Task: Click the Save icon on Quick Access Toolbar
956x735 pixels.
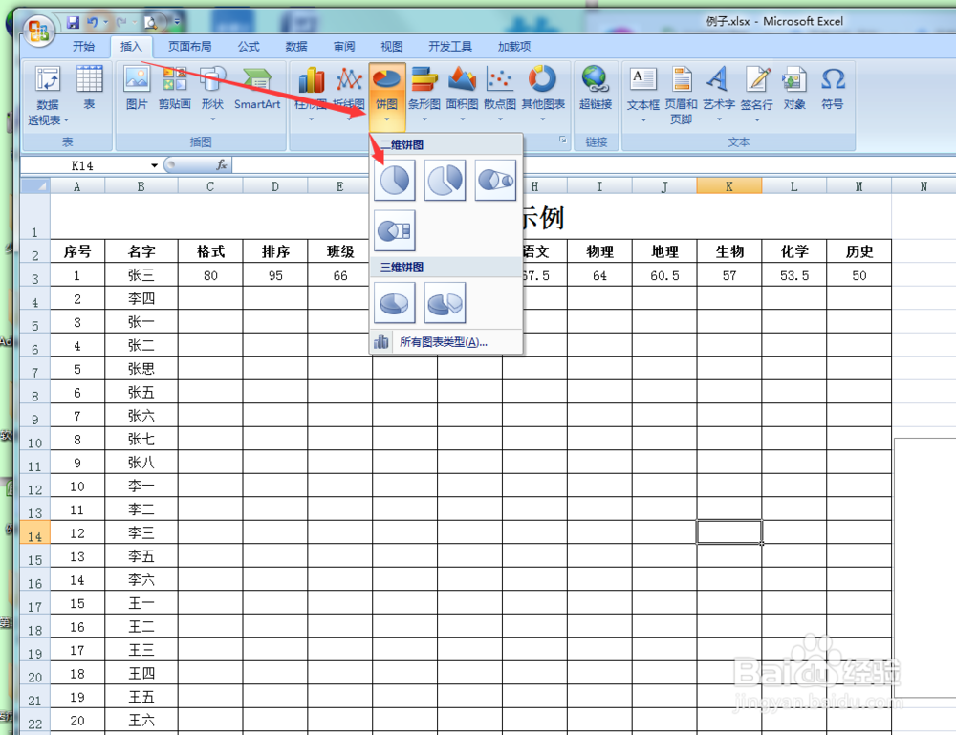Action: click(73, 21)
